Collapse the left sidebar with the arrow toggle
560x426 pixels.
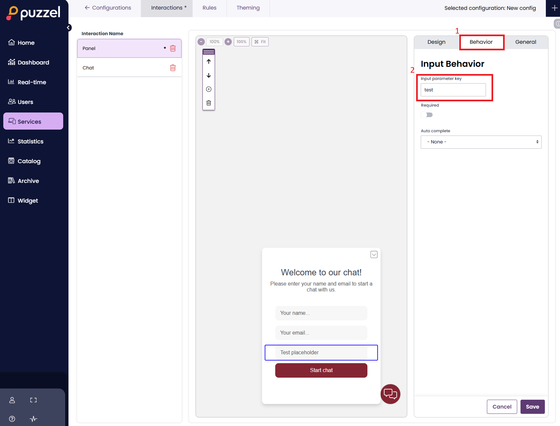68,27
